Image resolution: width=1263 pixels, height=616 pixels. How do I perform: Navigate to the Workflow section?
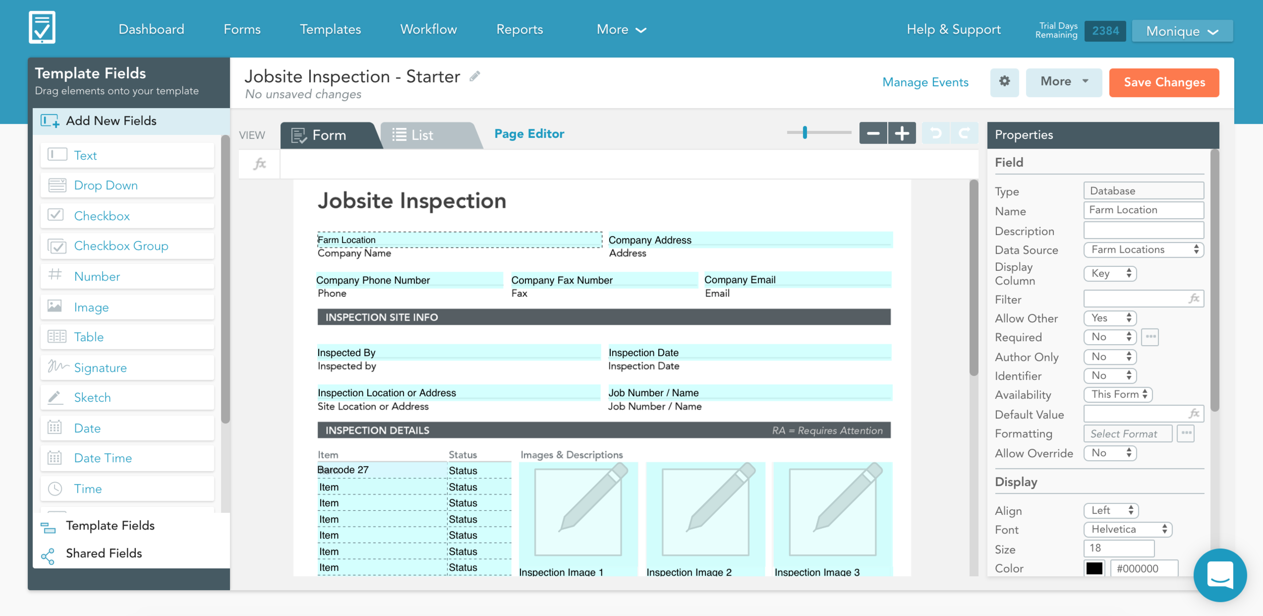coord(428,29)
